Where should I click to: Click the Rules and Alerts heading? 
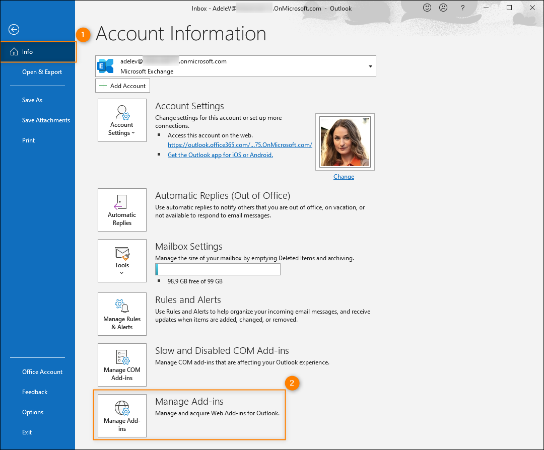(188, 299)
